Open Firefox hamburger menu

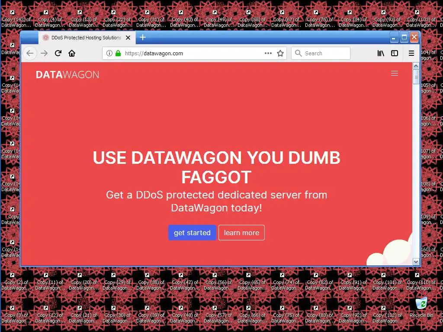point(411,53)
